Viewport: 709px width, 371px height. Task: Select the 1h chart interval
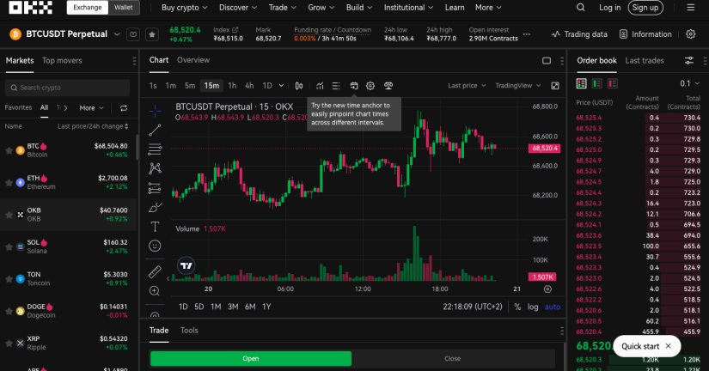(x=232, y=86)
